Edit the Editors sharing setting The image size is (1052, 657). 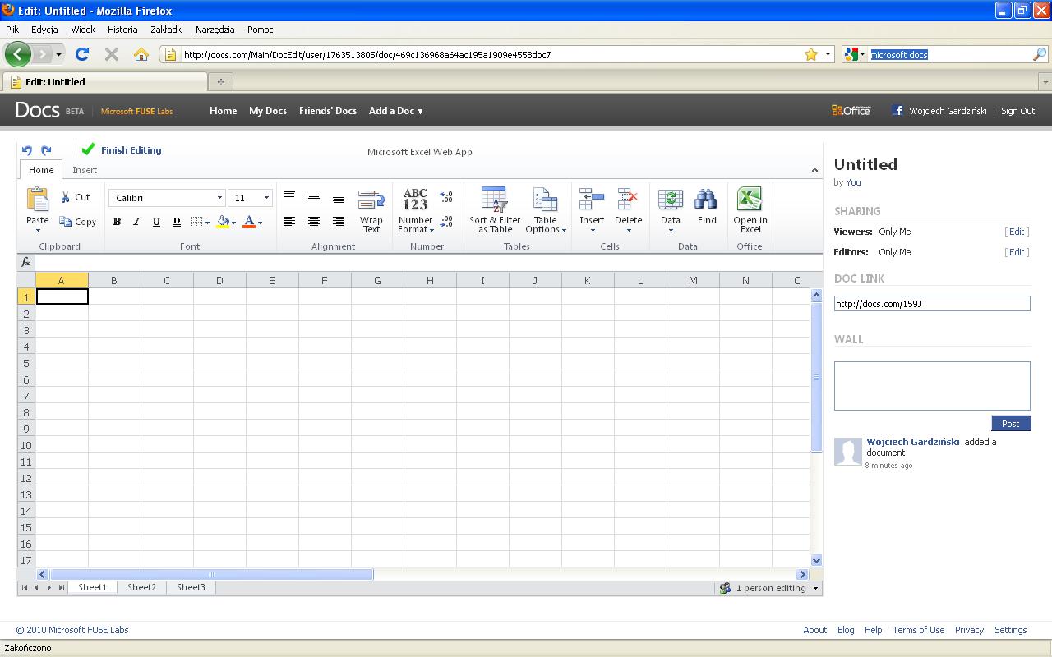pos(1017,252)
